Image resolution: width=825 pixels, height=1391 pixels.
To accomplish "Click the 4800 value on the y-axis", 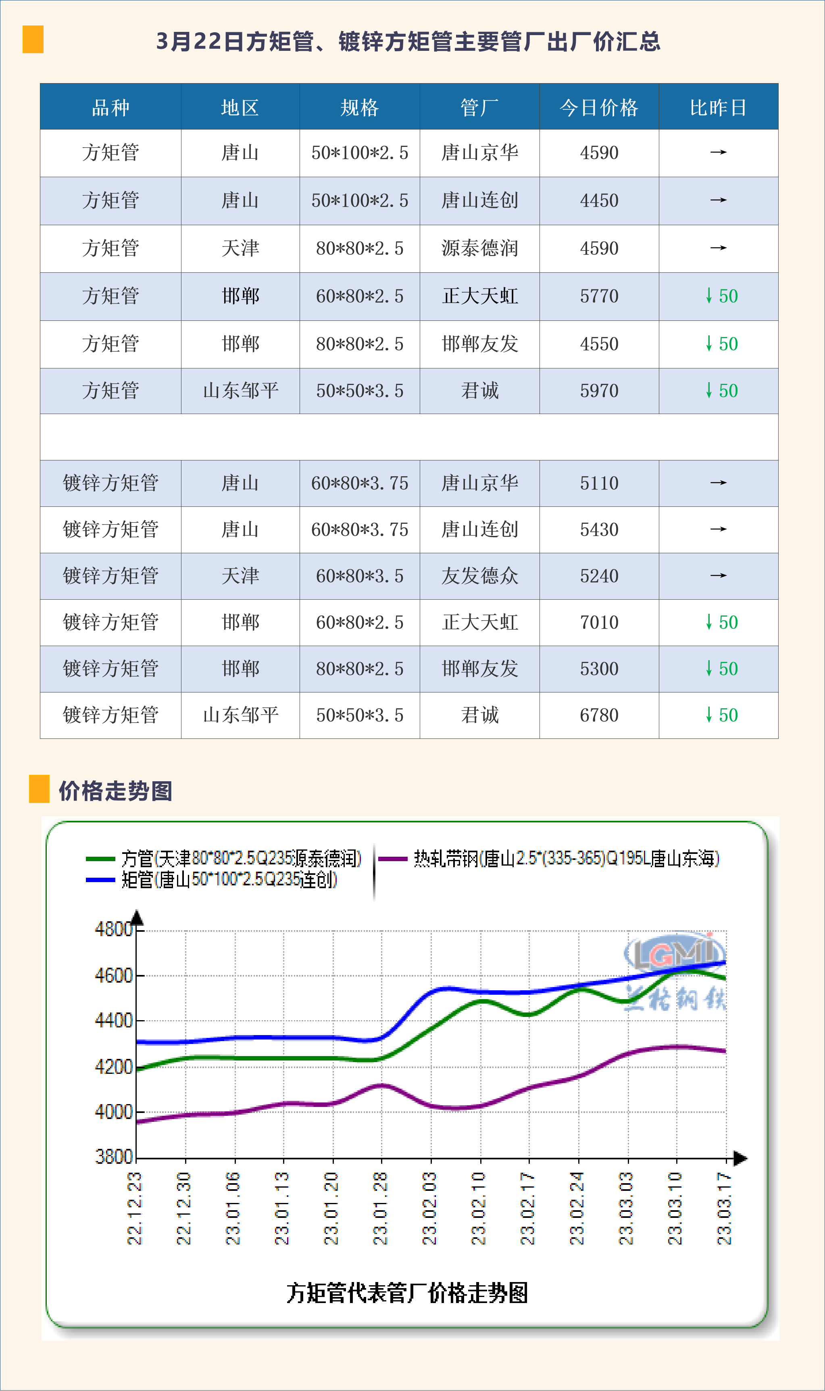I will (113, 929).
